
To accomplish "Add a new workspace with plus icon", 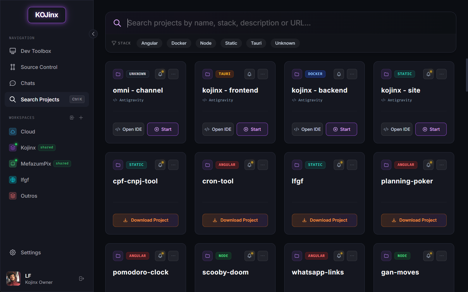I will pyautogui.click(x=81, y=118).
